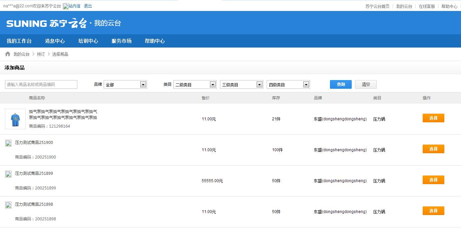Click 预订 breadcrumb link
This screenshot has width=461, height=229.
(x=41, y=54)
